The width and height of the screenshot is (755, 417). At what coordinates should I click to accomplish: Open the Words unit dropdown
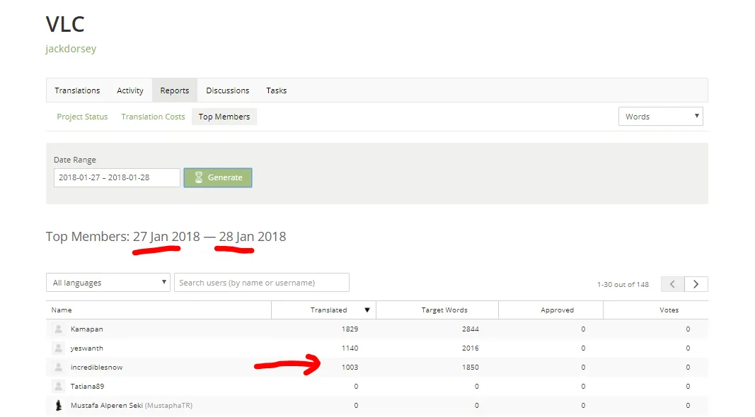point(660,117)
